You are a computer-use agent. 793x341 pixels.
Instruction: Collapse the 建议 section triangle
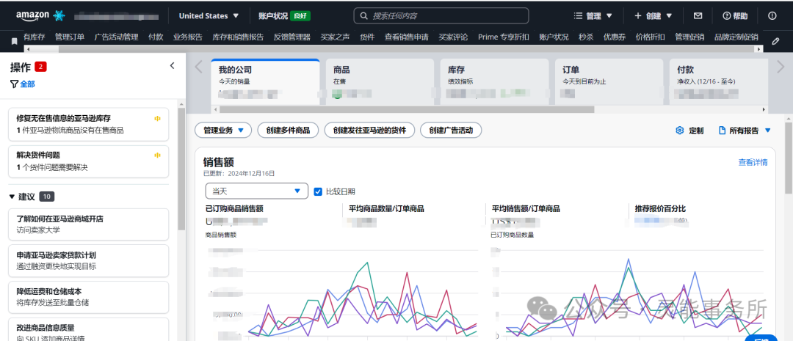tap(12, 197)
